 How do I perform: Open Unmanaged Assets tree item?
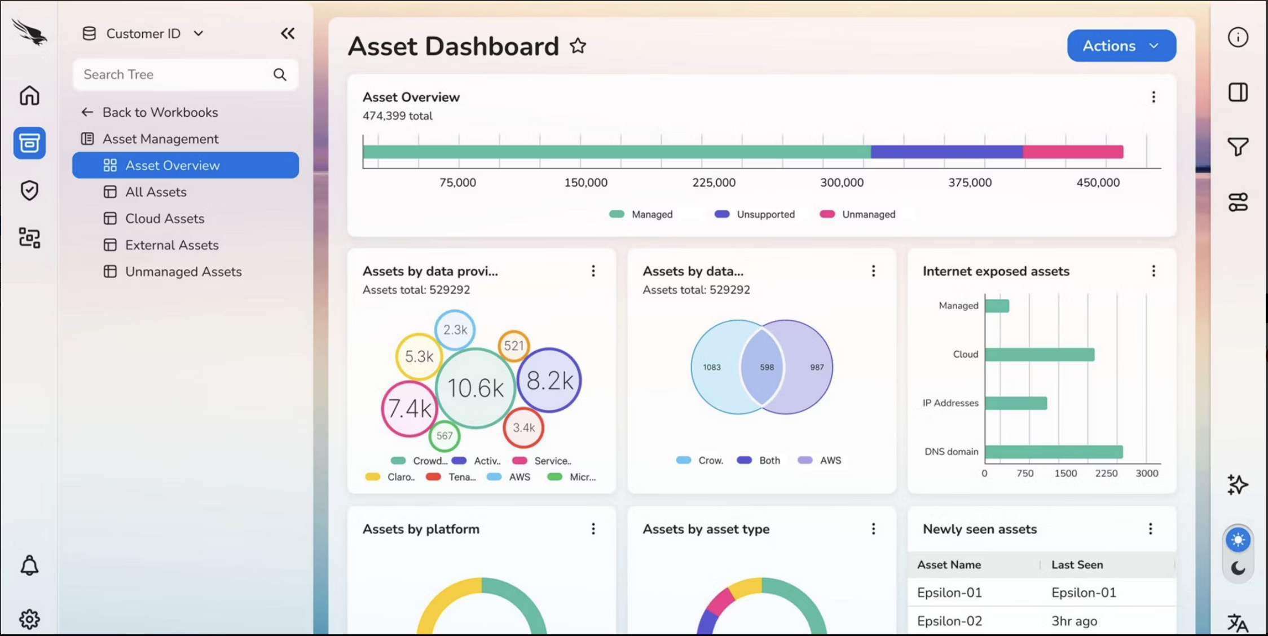tap(183, 271)
